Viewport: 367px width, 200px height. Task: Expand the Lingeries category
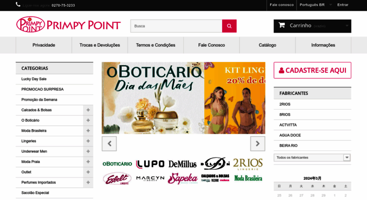(88, 141)
